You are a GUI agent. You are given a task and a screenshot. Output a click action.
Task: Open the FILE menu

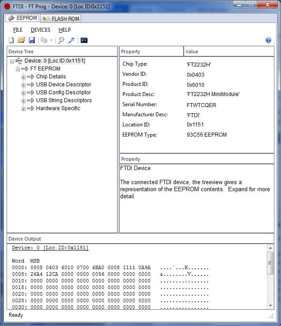tap(18, 30)
